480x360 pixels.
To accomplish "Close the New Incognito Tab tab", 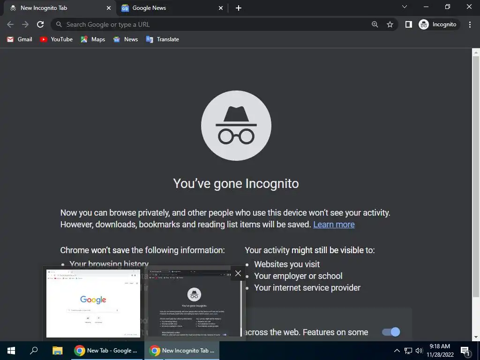I will 109,8.
